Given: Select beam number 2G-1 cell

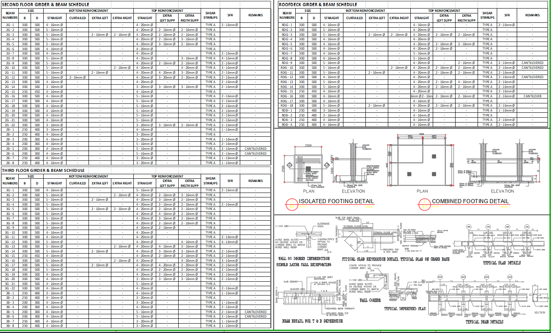Looking at the screenshot, I should [10, 25].
